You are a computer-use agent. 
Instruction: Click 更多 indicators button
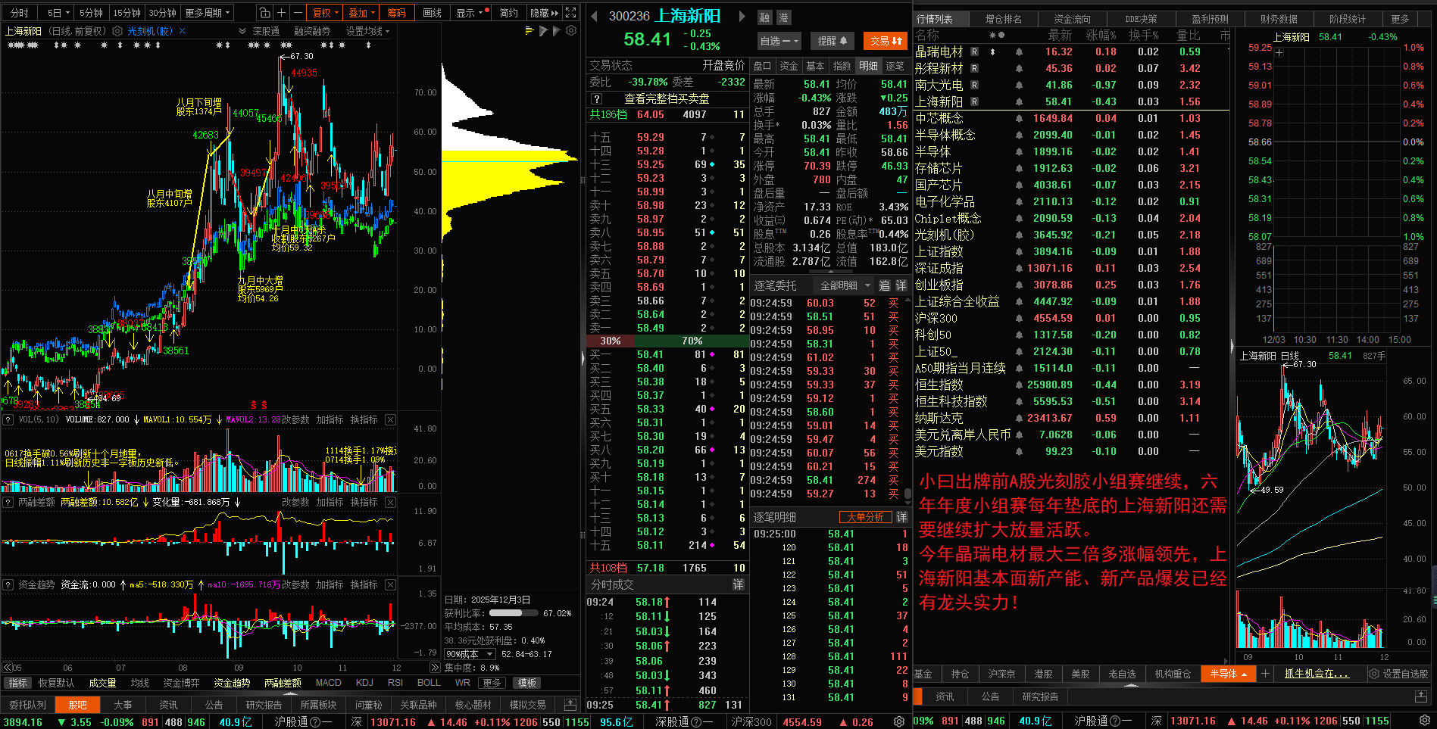tap(492, 683)
